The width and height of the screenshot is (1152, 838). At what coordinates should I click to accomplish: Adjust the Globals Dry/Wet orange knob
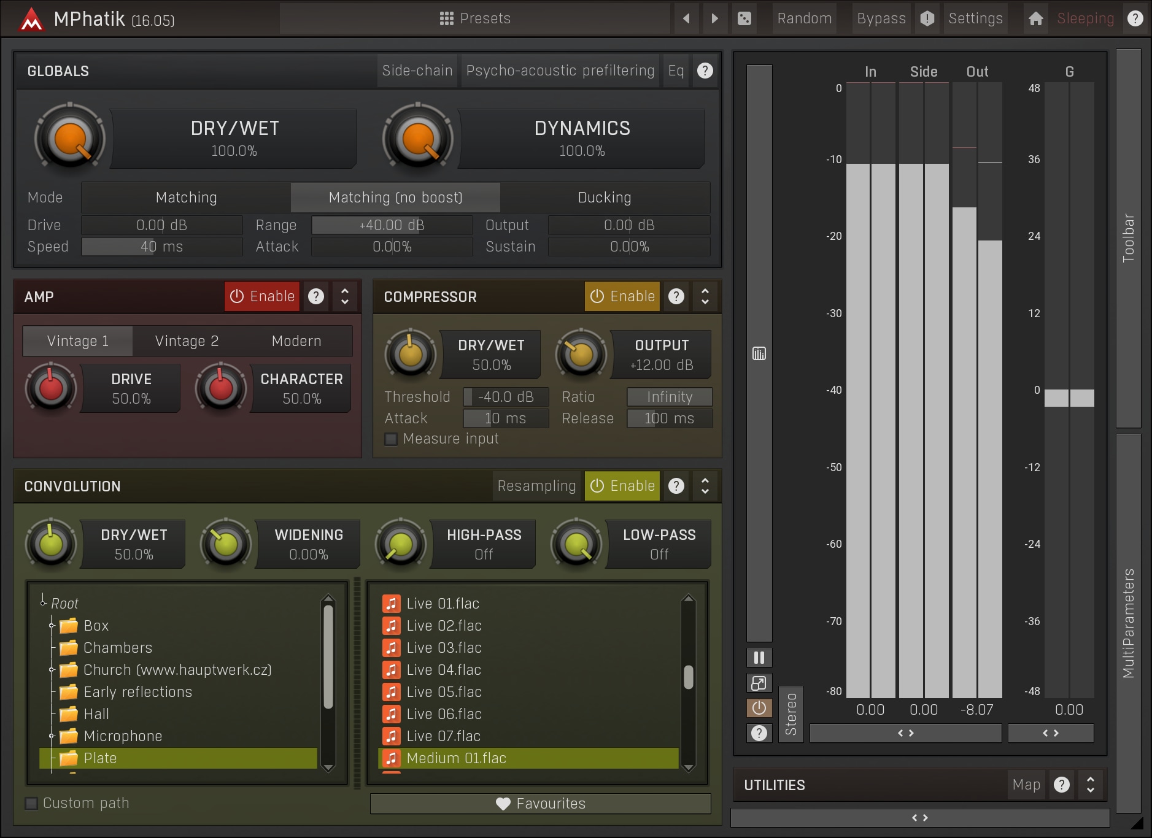(x=70, y=139)
